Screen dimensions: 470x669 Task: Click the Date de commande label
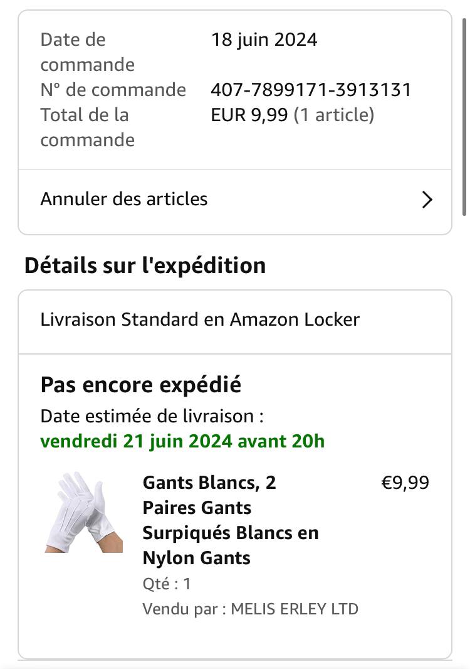click(x=87, y=52)
